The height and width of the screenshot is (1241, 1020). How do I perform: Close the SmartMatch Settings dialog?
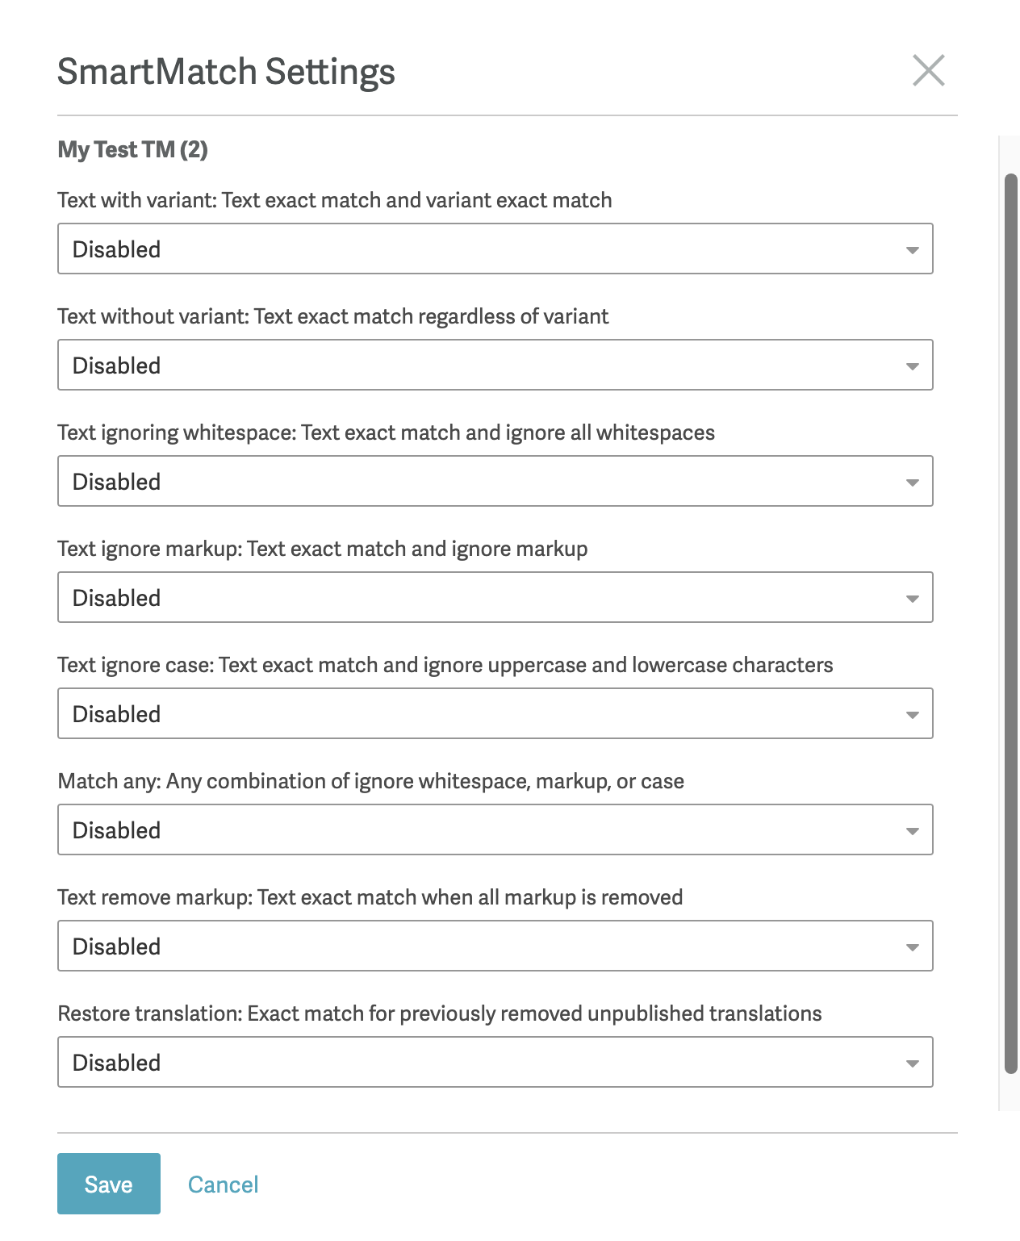tap(929, 70)
